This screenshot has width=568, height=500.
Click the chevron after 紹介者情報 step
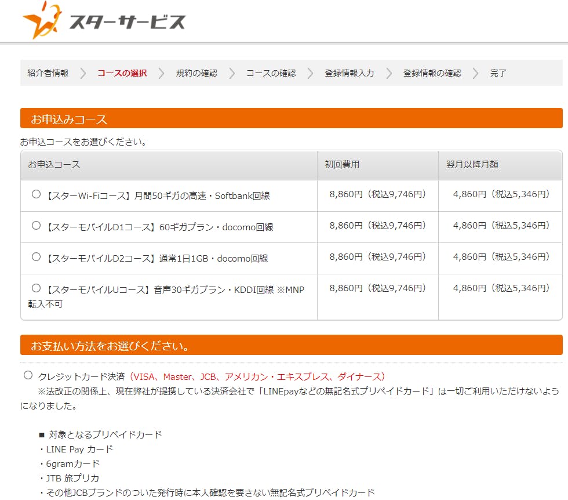[x=83, y=73]
